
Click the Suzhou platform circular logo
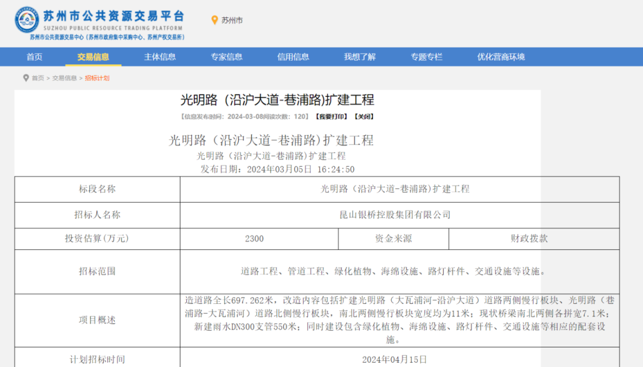tap(27, 20)
